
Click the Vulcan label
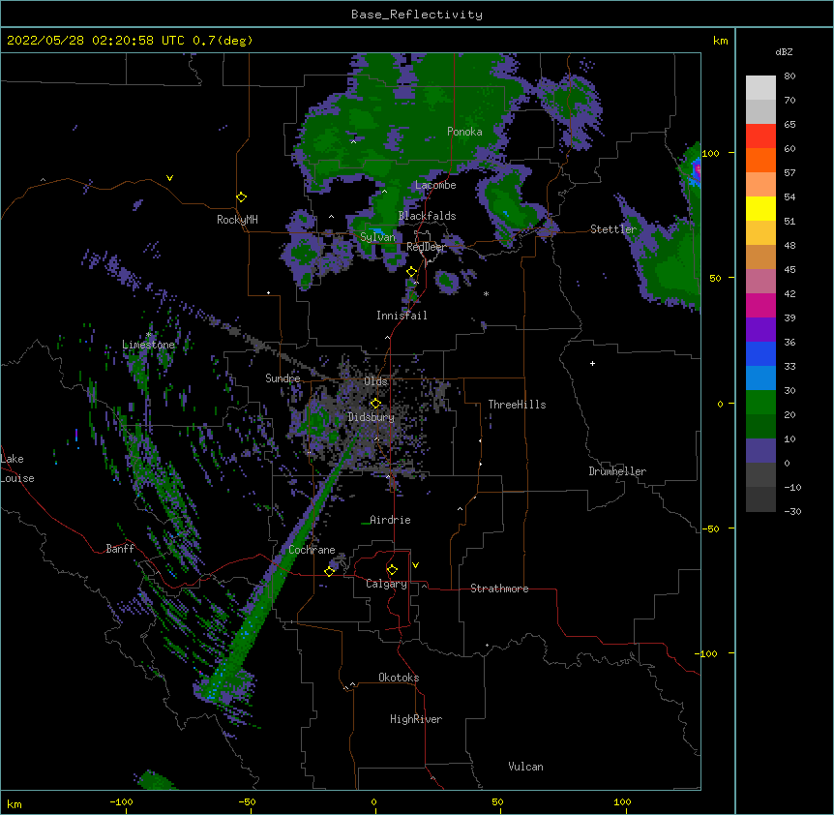pos(525,767)
